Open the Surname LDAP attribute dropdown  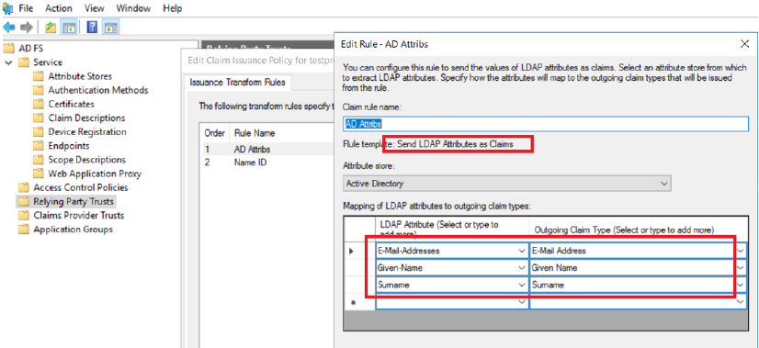point(521,285)
